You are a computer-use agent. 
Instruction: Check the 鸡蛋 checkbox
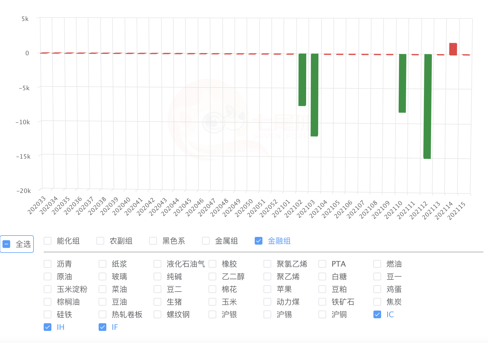(x=377, y=289)
